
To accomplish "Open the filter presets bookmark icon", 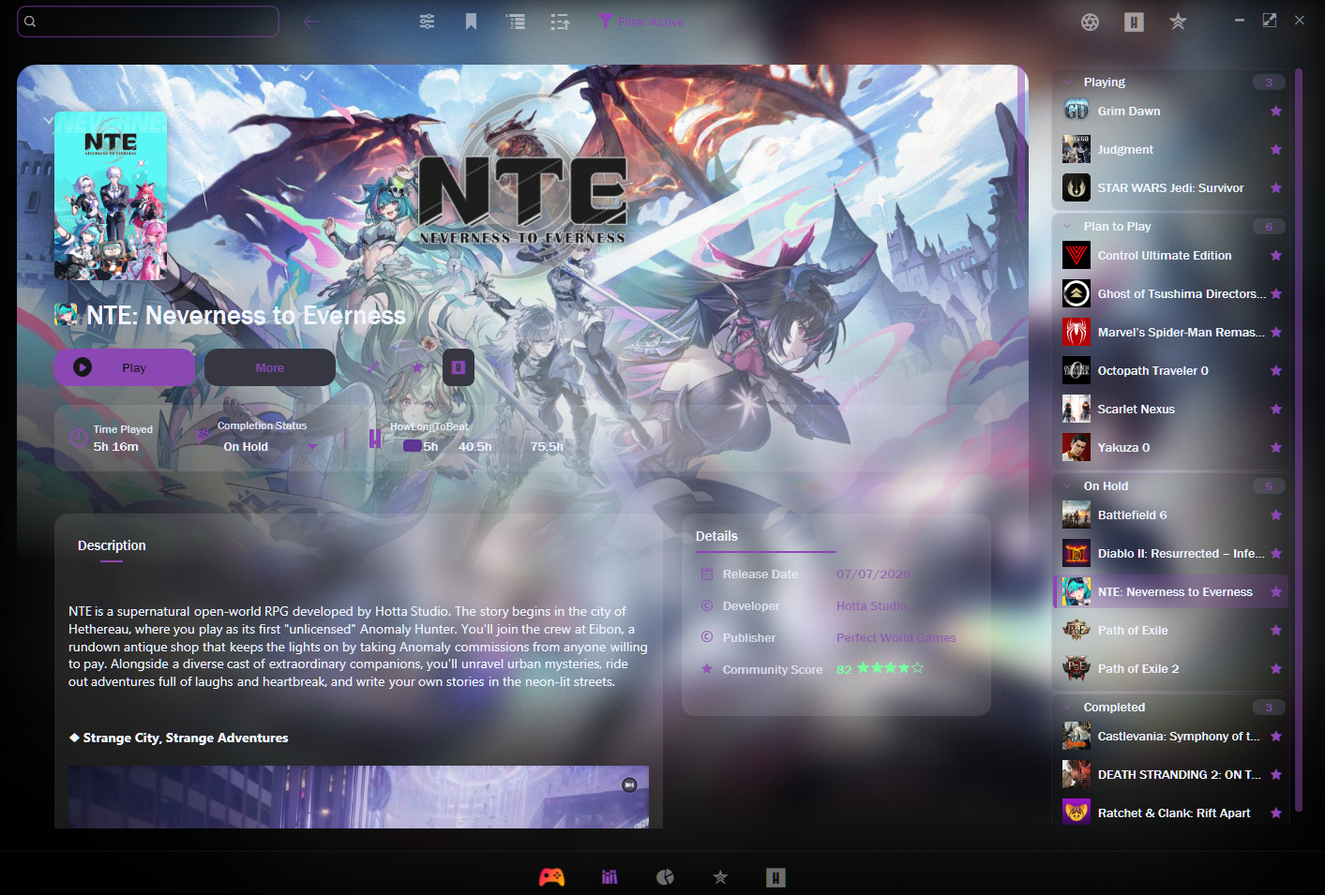I will [471, 22].
